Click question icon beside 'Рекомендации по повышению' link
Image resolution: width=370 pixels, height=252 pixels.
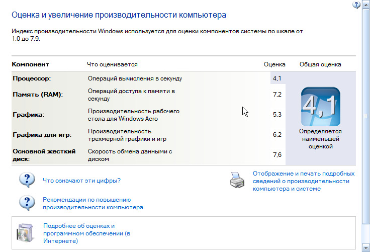pyautogui.click(x=27, y=202)
